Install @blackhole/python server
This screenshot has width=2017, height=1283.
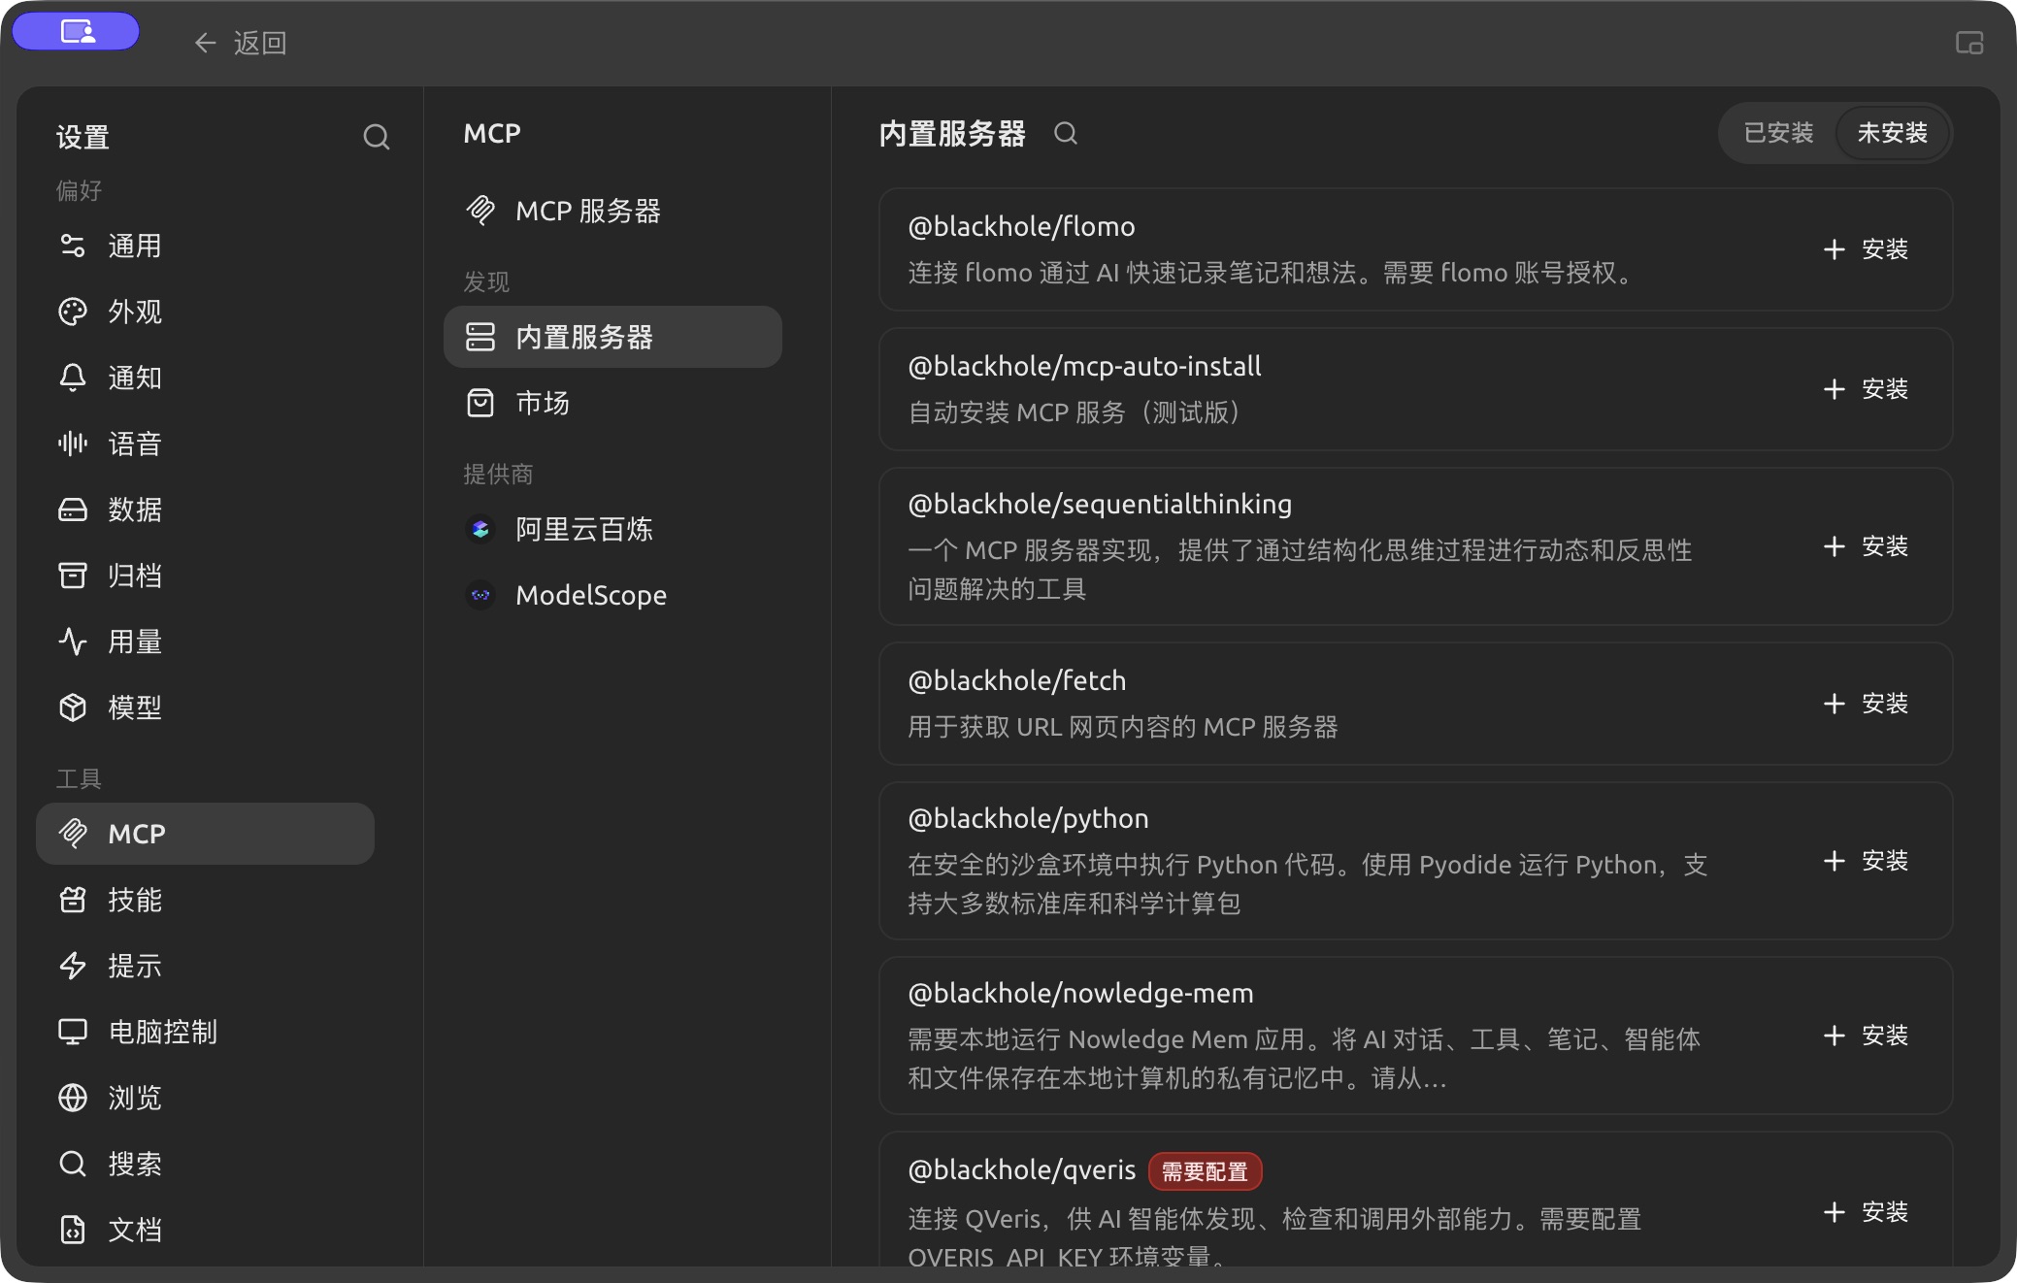pos(1866,861)
